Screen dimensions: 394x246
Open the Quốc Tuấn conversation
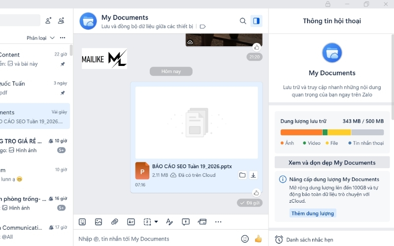(35, 88)
